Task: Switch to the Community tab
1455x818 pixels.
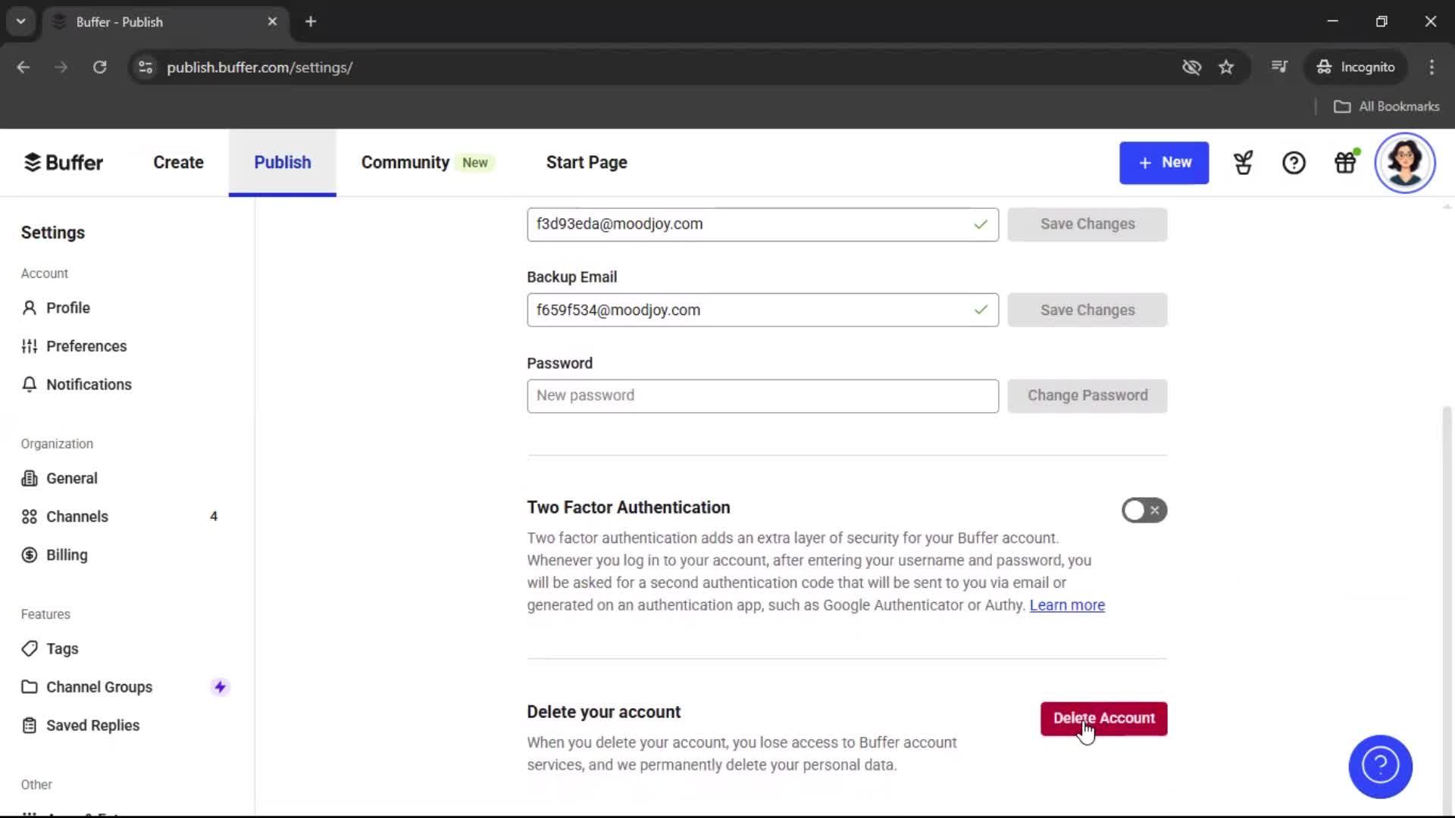Action: pos(405,162)
